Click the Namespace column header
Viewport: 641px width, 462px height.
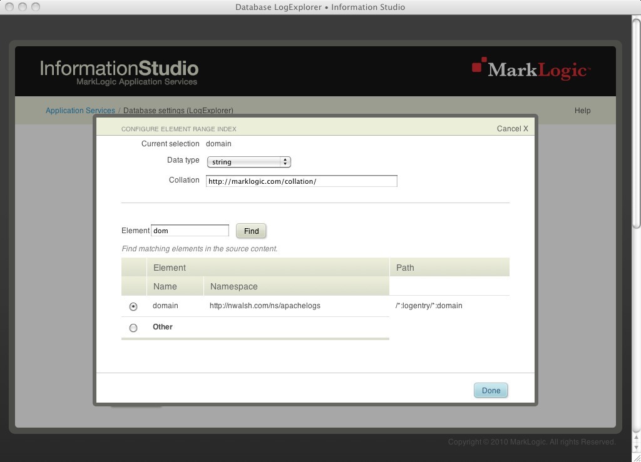pos(296,286)
